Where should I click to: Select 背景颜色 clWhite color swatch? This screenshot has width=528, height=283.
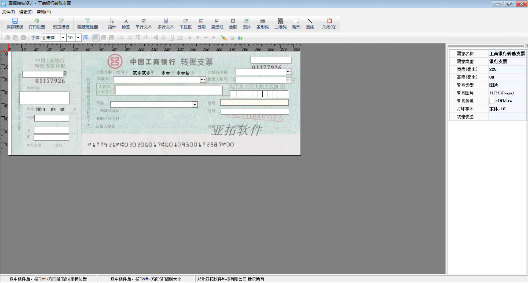(492, 101)
